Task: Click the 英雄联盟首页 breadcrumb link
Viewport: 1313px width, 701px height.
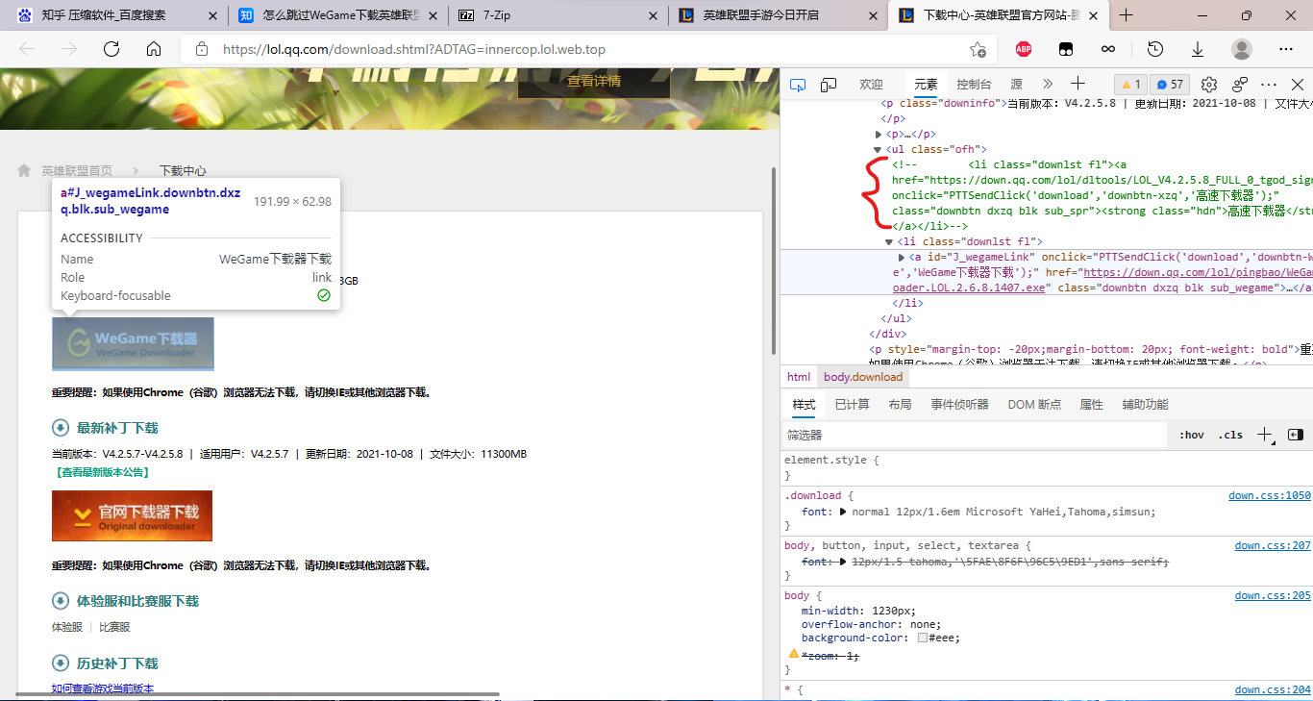Action: 76,170
